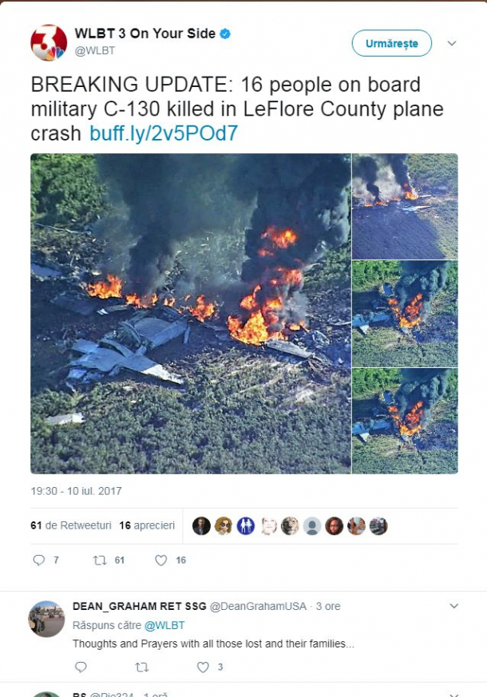Show the list of 61 Retweeturi
487x697 pixels.
(x=70, y=525)
